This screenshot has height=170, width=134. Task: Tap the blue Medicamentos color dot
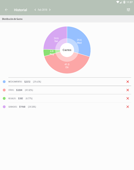coord(4,82)
